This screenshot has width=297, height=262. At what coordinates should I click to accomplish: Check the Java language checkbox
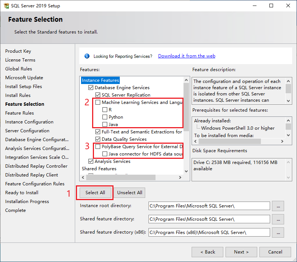tap(105, 125)
